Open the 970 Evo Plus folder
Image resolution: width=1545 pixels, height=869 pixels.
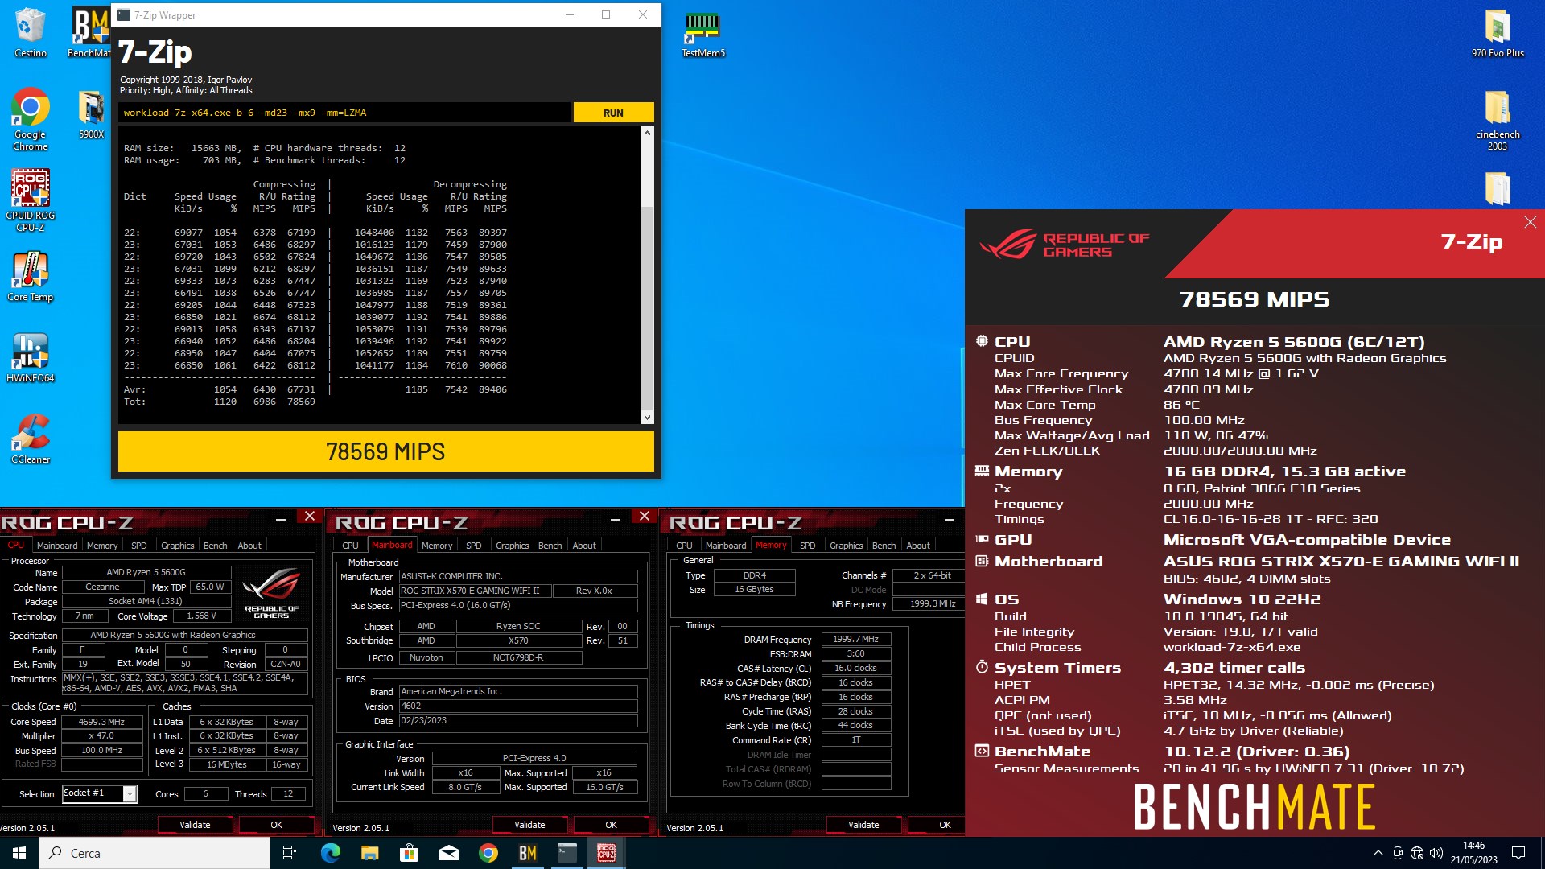1498,32
